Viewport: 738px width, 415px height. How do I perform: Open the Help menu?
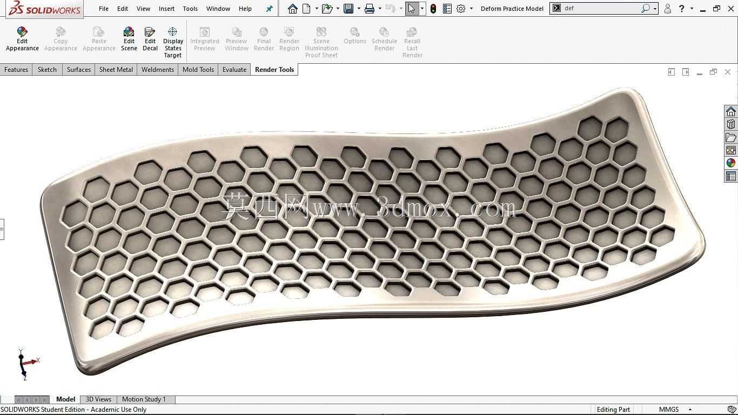point(245,9)
